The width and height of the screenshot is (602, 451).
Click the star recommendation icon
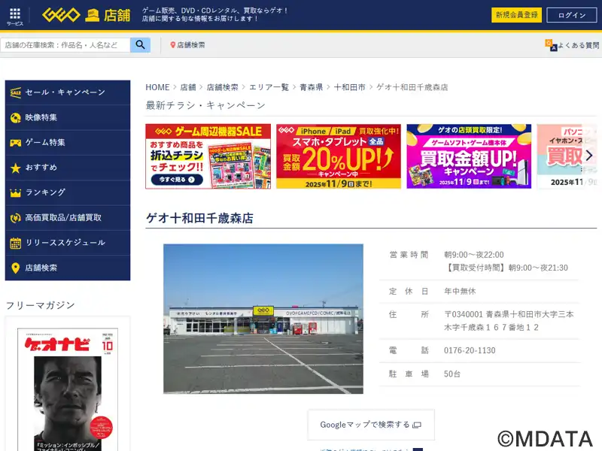coord(15,168)
